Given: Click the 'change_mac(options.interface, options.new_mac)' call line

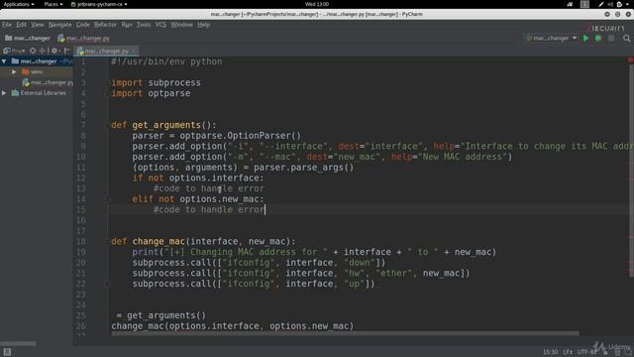Looking at the screenshot, I should (233, 326).
